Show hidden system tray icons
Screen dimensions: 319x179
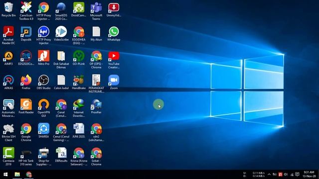(x=269, y=175)
